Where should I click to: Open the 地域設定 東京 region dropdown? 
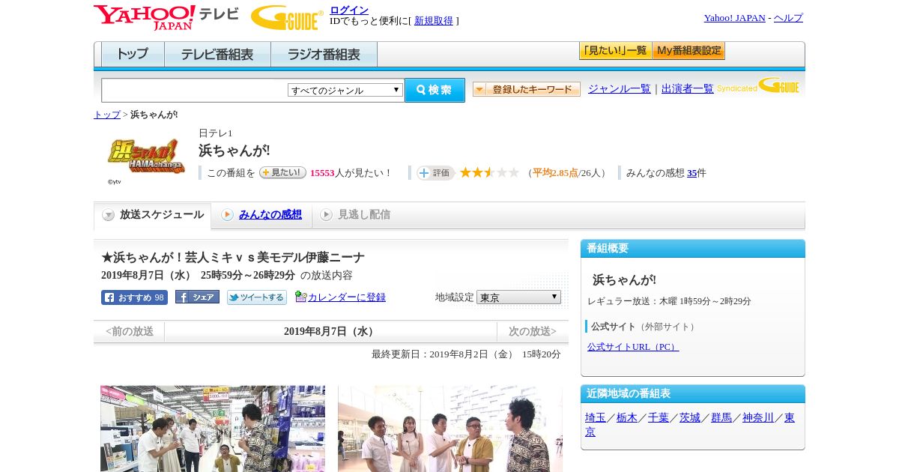pos(518,297)
